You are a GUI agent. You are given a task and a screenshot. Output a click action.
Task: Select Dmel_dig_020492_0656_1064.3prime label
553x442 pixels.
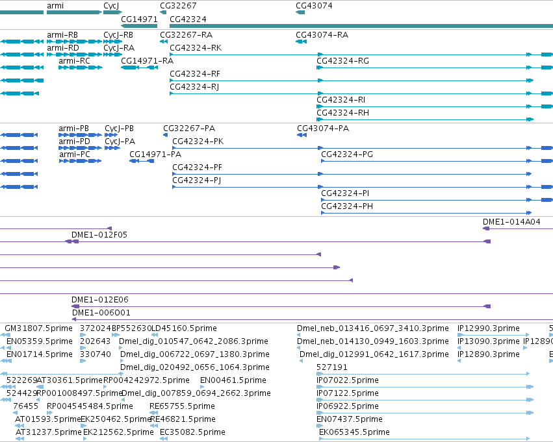(195, 368)
